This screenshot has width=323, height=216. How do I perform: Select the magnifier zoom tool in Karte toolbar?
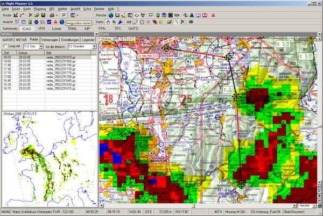click(x=114, y=22)
